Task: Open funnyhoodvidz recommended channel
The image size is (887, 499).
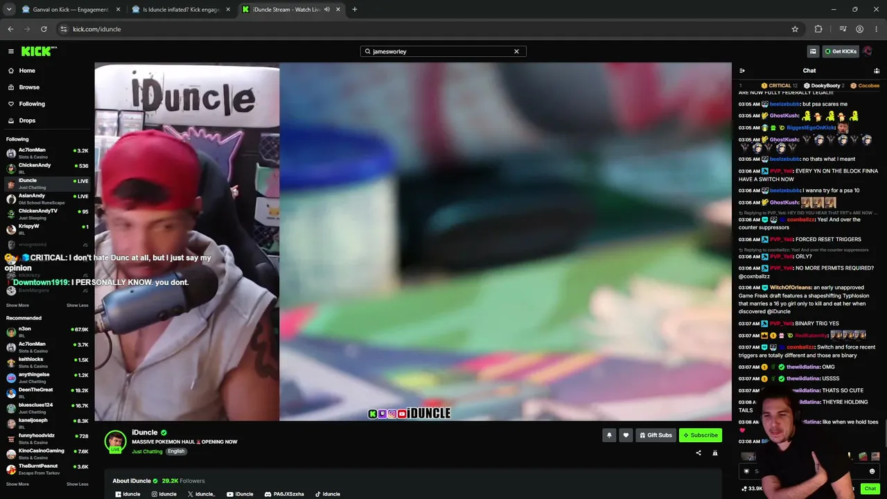Action: (47, 439)
